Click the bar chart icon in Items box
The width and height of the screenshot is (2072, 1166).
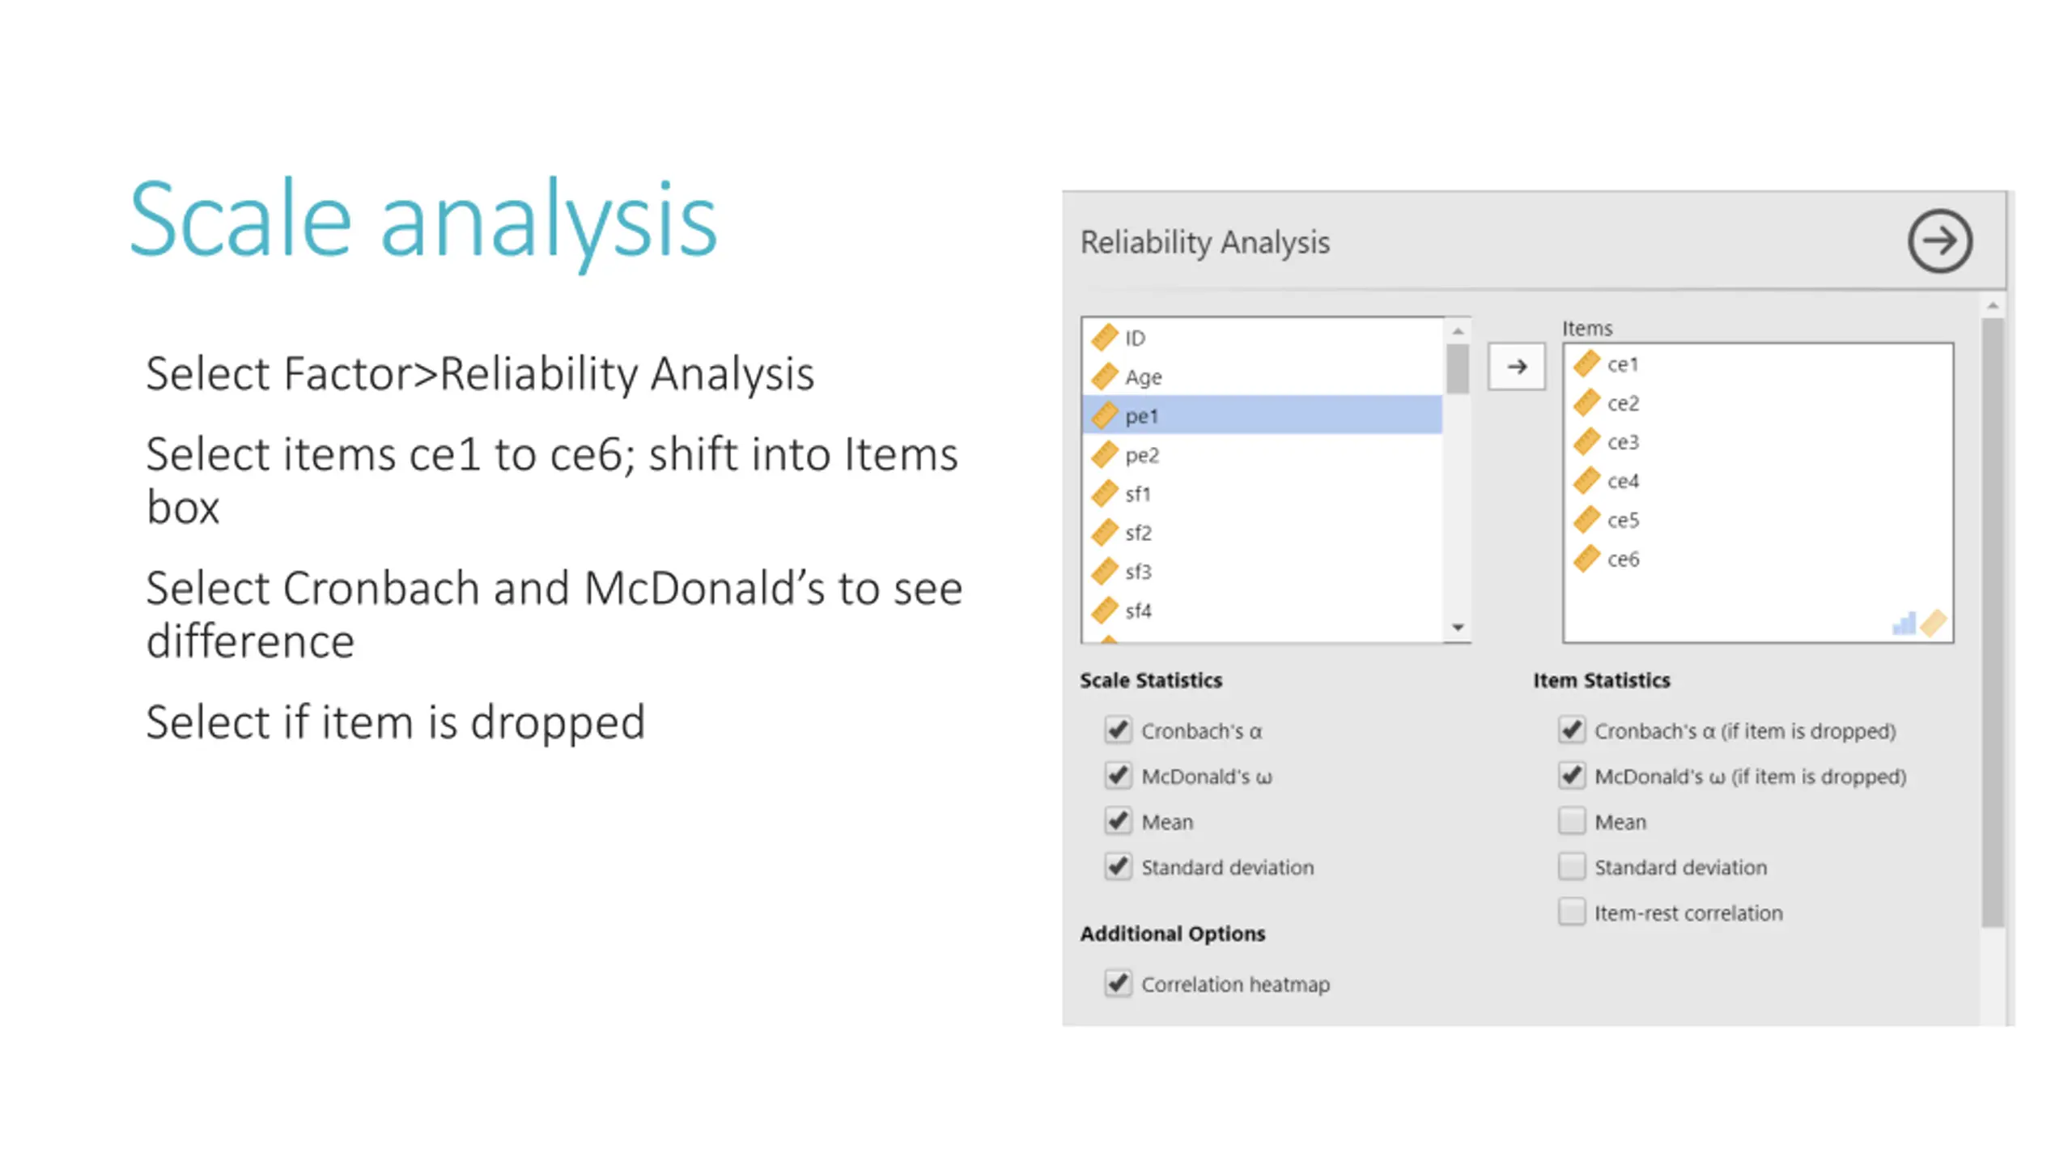(x=1904, y=623)
